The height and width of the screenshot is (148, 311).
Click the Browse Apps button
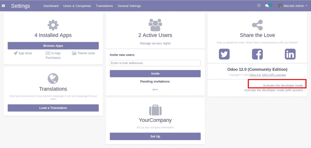[53, 46]
